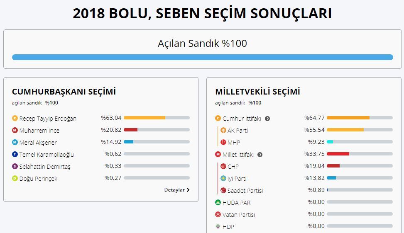Open Detaylar for the presidential election
Viewport: 404px width, 233px height.
177,190
